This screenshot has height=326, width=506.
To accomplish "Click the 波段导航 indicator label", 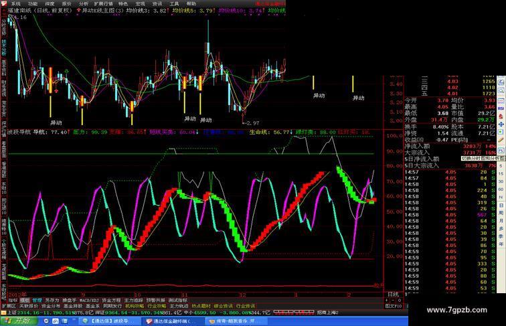I will click(x=19, y=132).
